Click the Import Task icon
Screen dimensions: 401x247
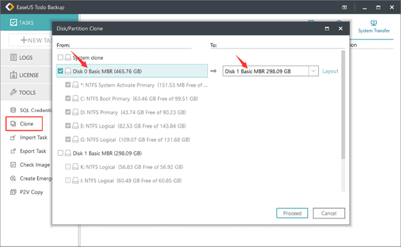pos(13,137)
